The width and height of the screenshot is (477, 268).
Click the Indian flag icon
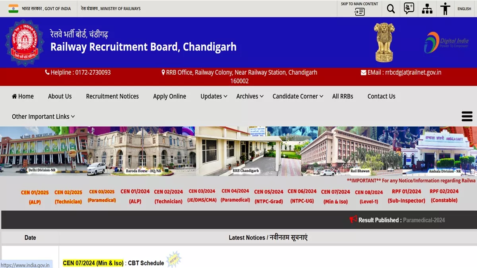[14, 8]
